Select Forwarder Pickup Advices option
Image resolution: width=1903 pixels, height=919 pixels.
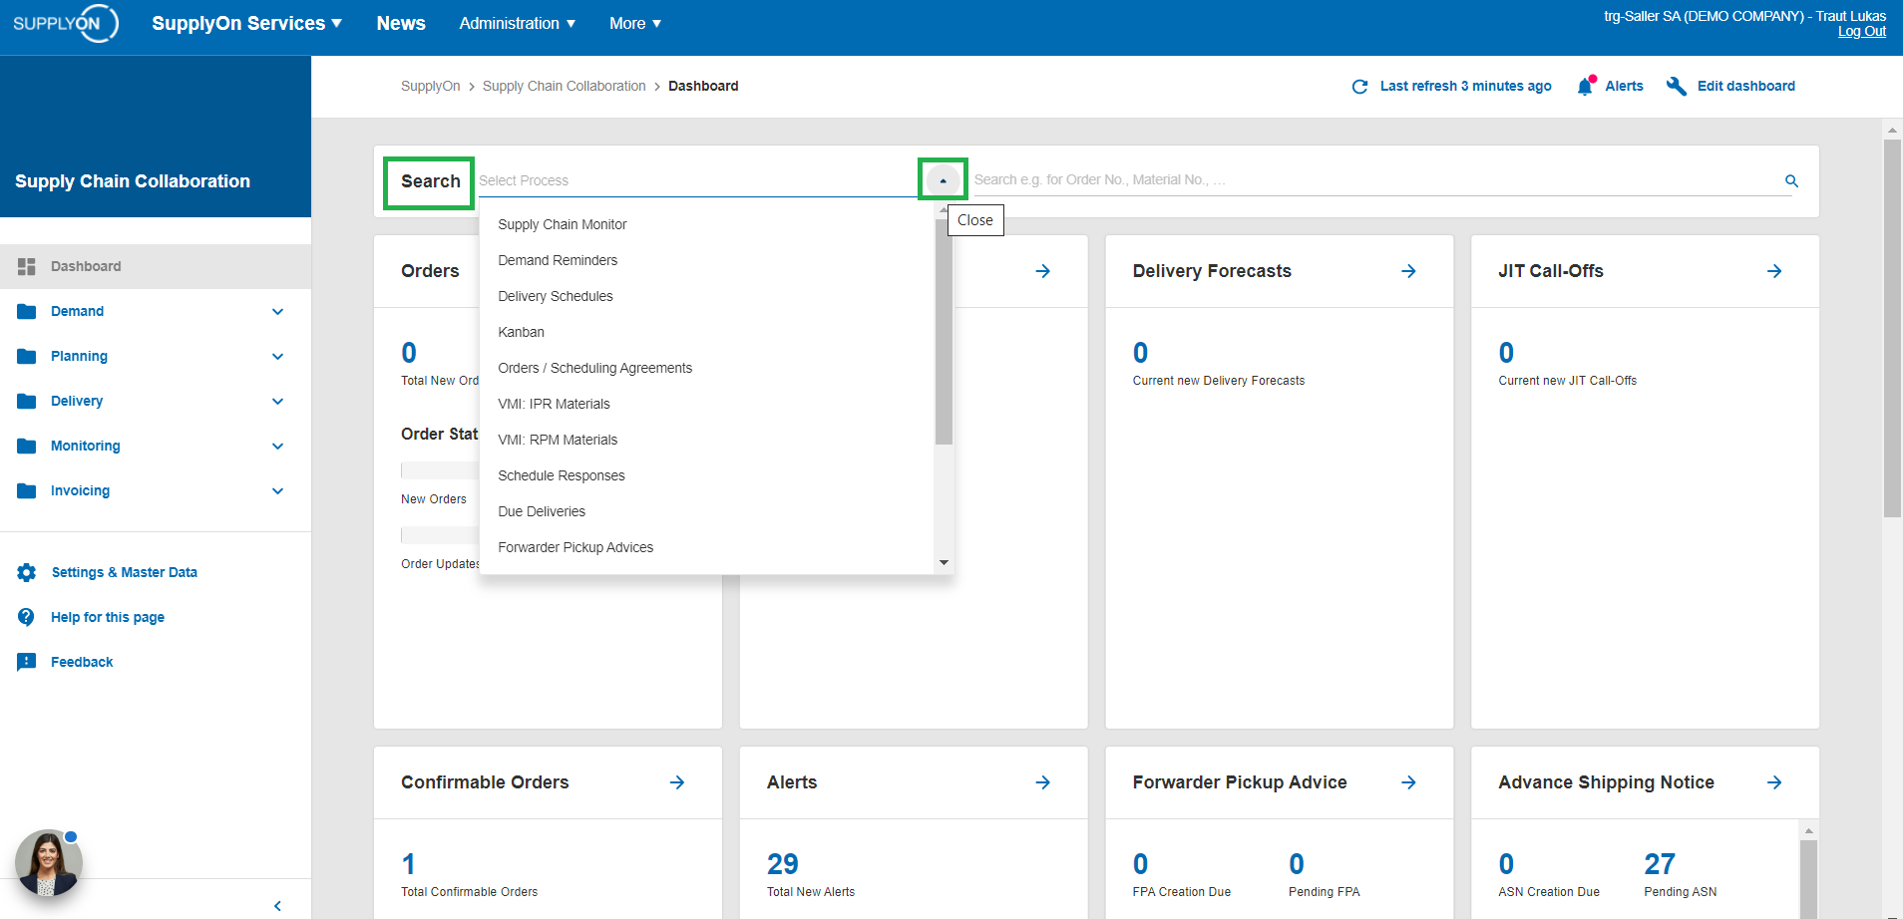[706, 547]
